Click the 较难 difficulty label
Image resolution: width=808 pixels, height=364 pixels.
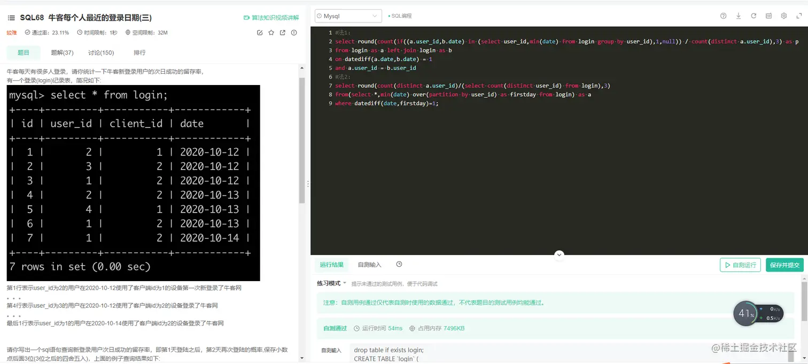click(12, 33)
